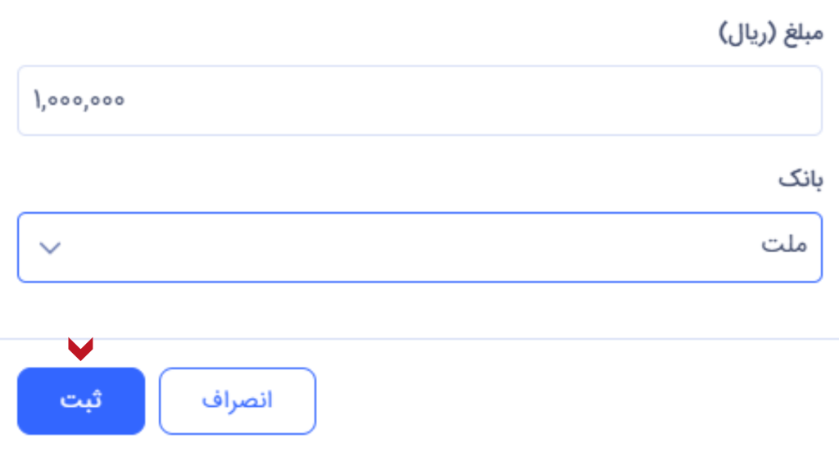Click the outlined border of the انصراف button

[237, 368]
